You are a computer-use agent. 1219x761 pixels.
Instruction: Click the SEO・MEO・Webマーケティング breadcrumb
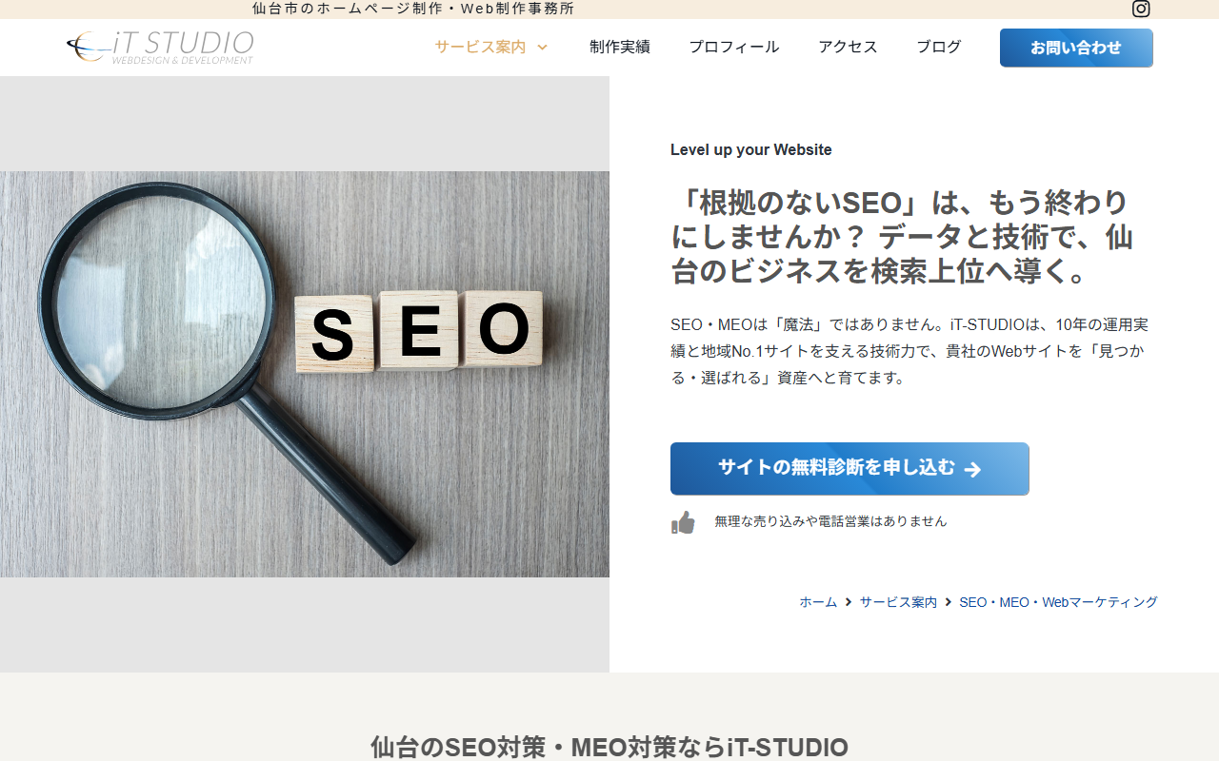pos(1058,602)
